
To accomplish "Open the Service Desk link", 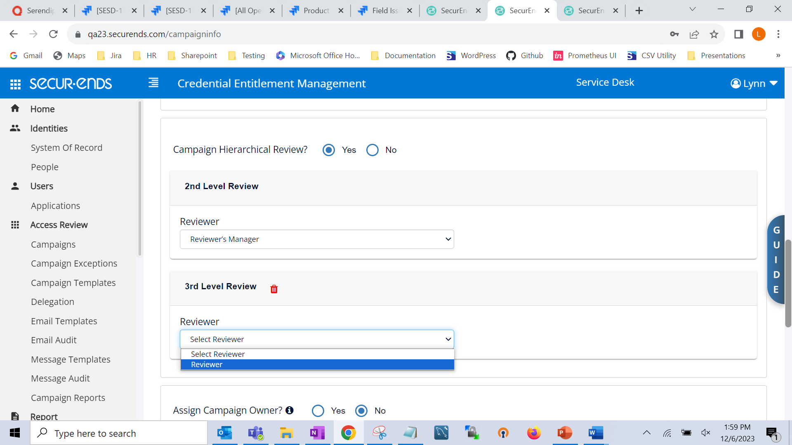I will pyautogui.click(x=605, y=82).
